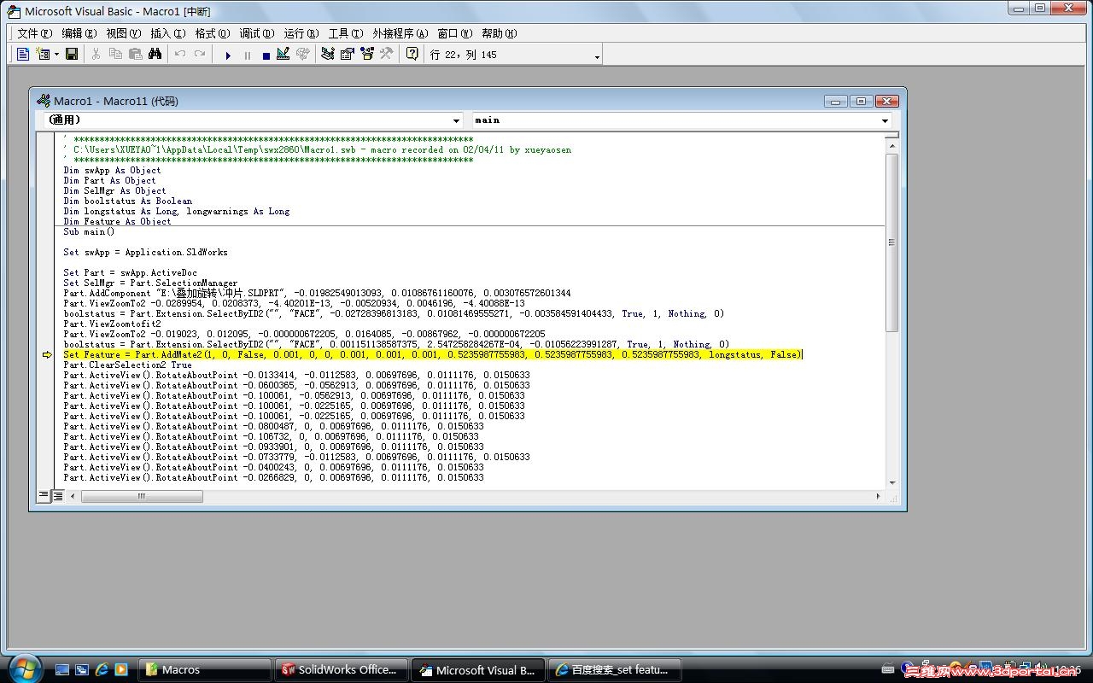Click the horizontal scroll left arrow
The image size is (1093, 683).
click(73, 496)
